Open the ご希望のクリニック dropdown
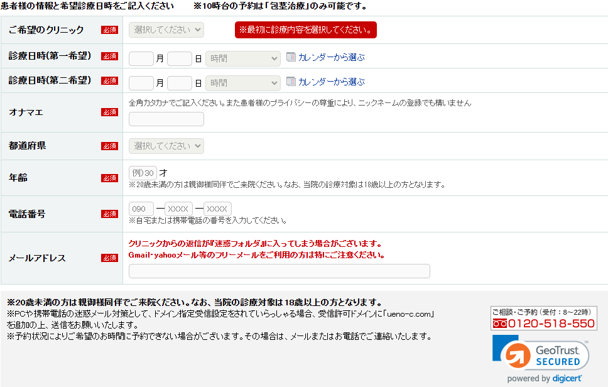The image size is (608, 387). coord(166,30)
